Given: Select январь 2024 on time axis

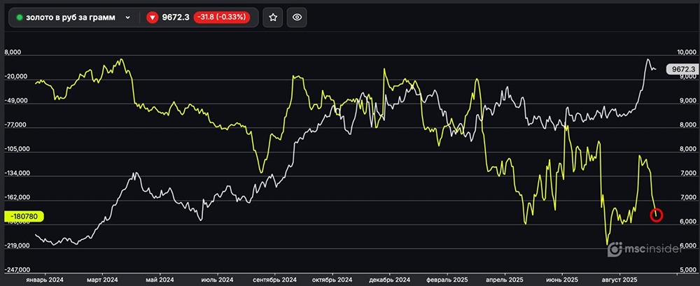Looking at the screenshot, I should (x=44, y=279).
